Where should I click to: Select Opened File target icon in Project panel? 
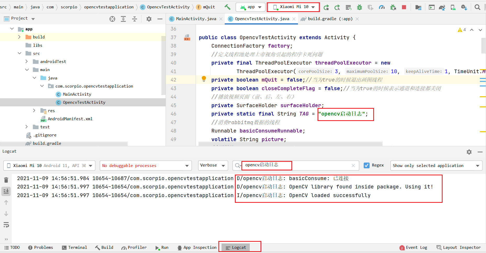[112, 19]
